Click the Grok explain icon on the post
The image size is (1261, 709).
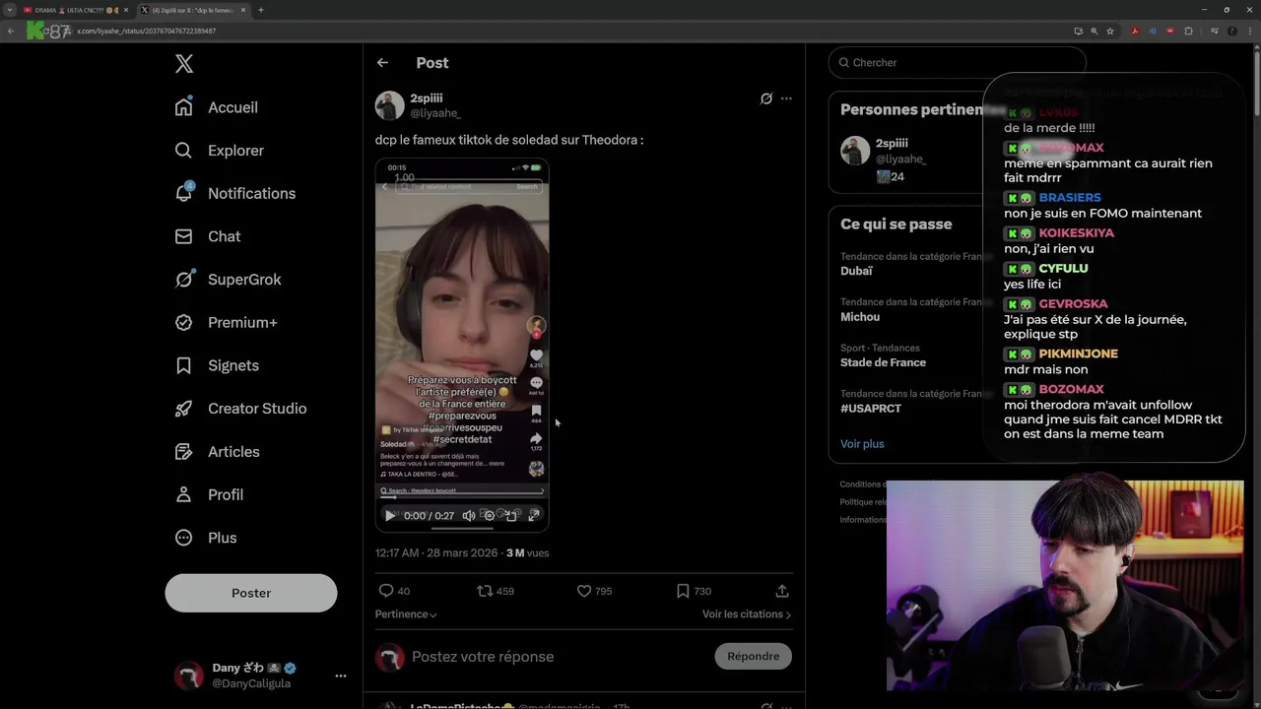coord(765,98)
